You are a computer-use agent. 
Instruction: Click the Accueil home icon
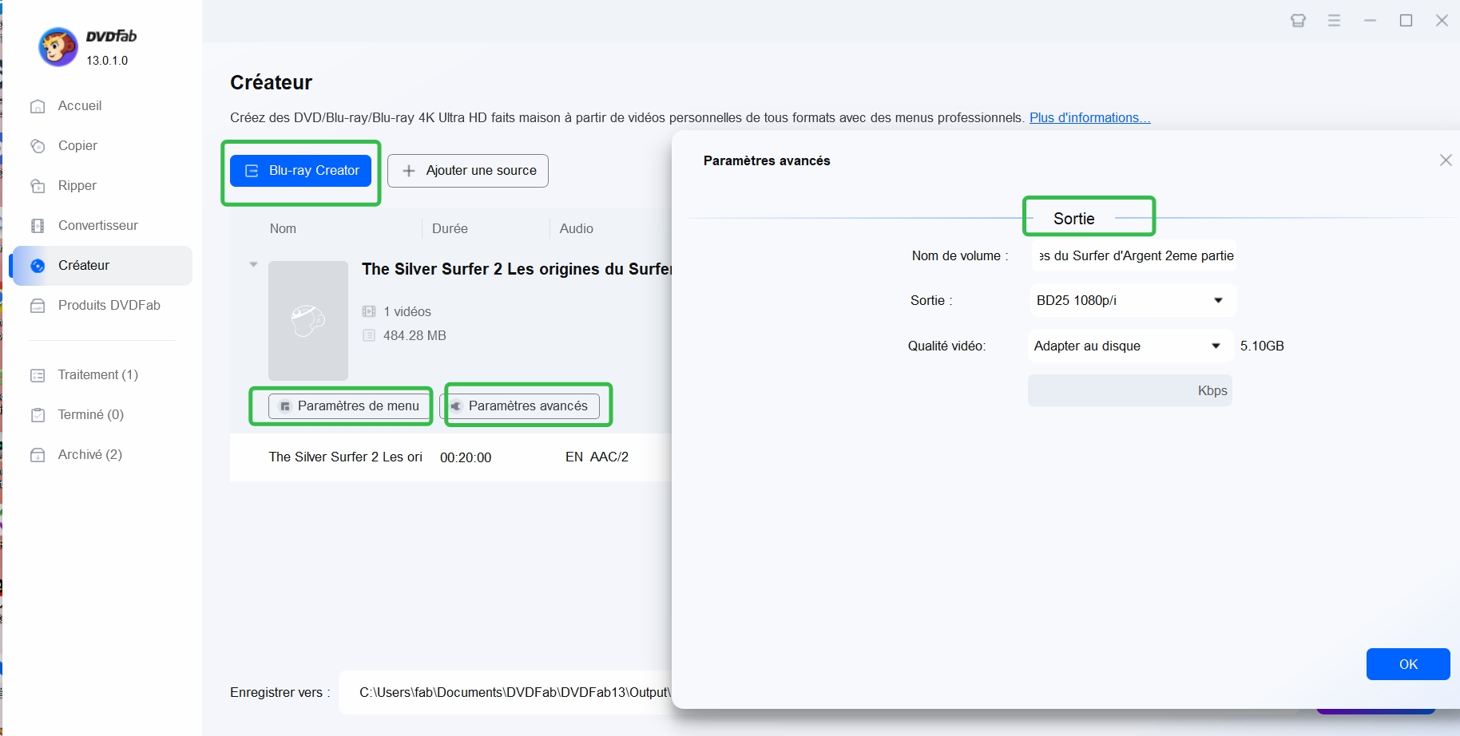(38, 106)
